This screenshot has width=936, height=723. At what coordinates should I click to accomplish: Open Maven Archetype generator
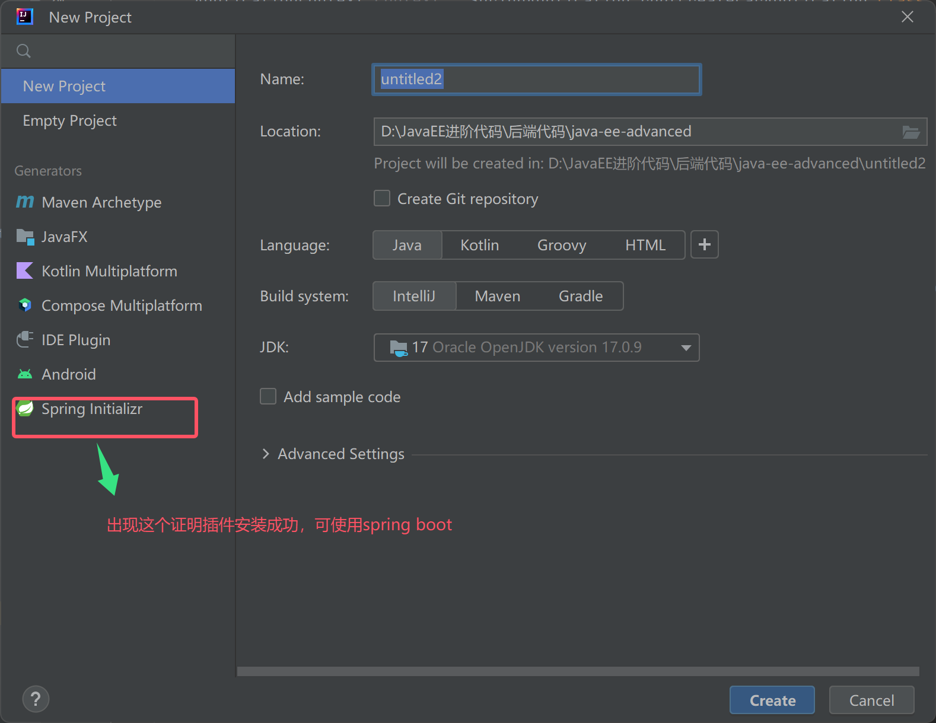pyautogui.click(x=118, y=202)
